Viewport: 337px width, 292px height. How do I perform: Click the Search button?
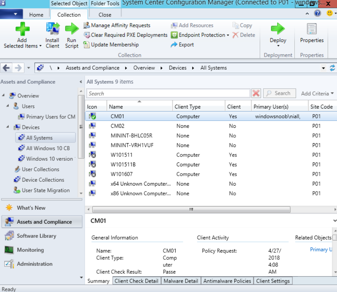coord(280,93)
